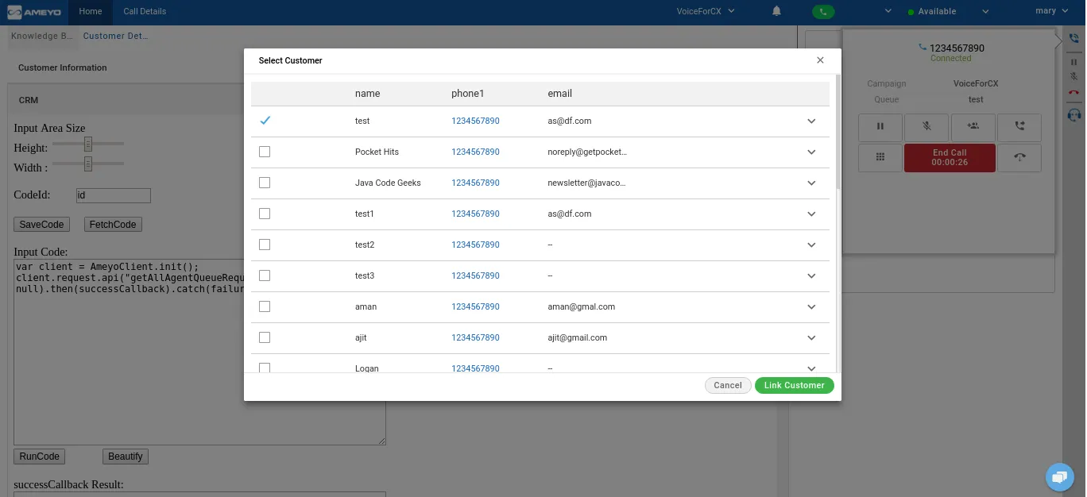
Task: Click the Beautify button
Action: coord(126,457)
